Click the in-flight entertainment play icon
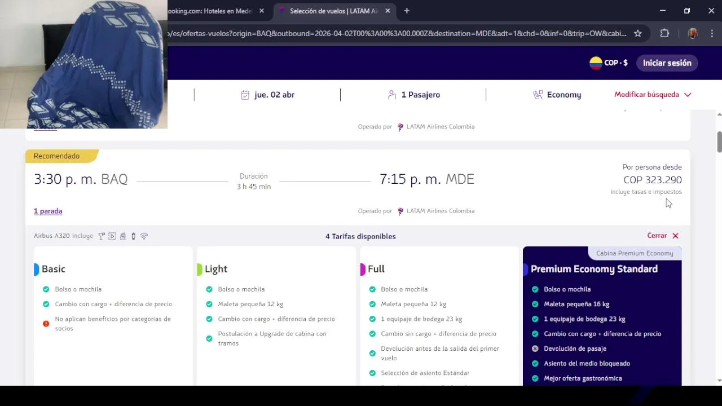This screenshot has width=722, height=406. pyautogui.click(x=112, y=236)
